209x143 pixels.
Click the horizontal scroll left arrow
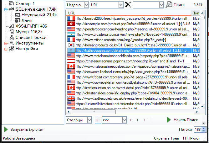[x=69, y=112]
